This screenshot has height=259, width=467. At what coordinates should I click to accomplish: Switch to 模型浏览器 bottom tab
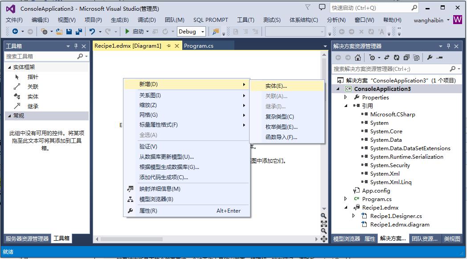(x=347, y=239)
